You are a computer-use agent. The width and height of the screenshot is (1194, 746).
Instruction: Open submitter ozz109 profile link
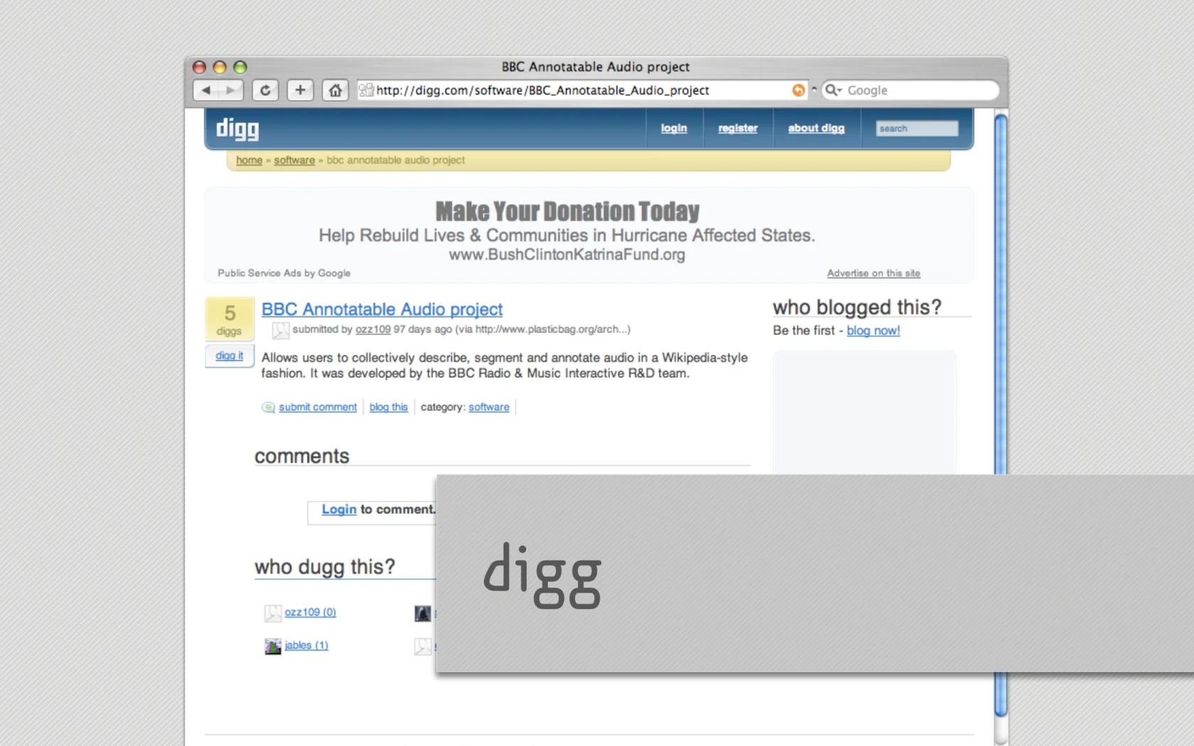point(373,330)
